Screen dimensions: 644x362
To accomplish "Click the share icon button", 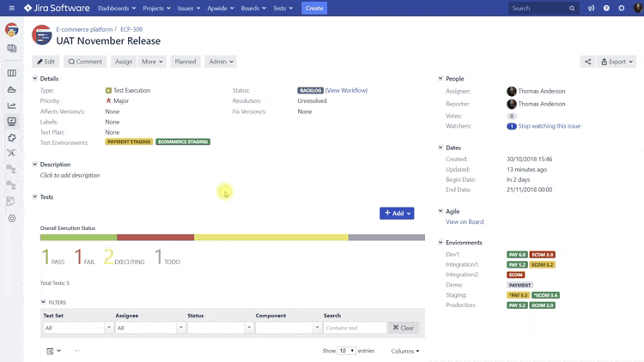I will click(x=587, y=62).
